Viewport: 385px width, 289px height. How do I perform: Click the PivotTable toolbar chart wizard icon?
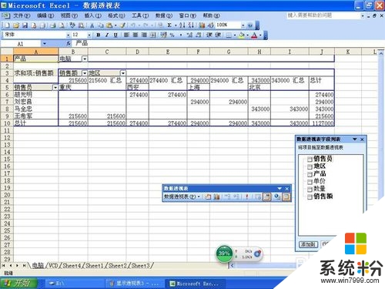click(216, 197)
